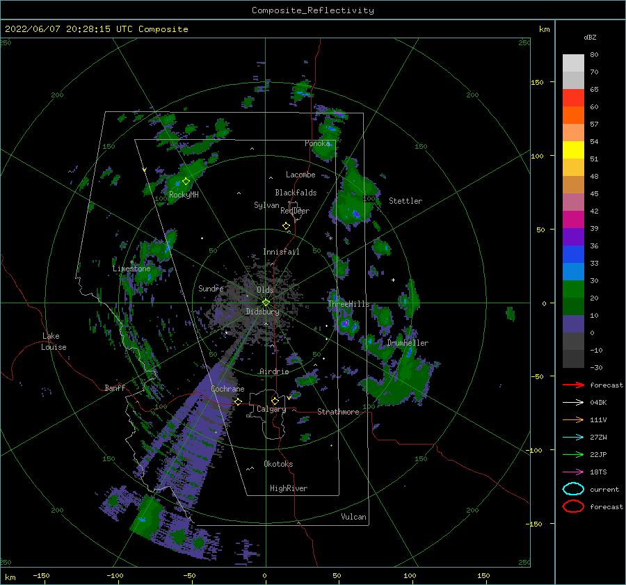Click the Cochrane label
This screenshot has height=585, width=626.
[x=227, y=389]
